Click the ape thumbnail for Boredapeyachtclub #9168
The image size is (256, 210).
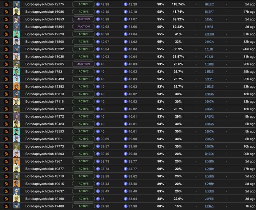[x=16, y=199]
